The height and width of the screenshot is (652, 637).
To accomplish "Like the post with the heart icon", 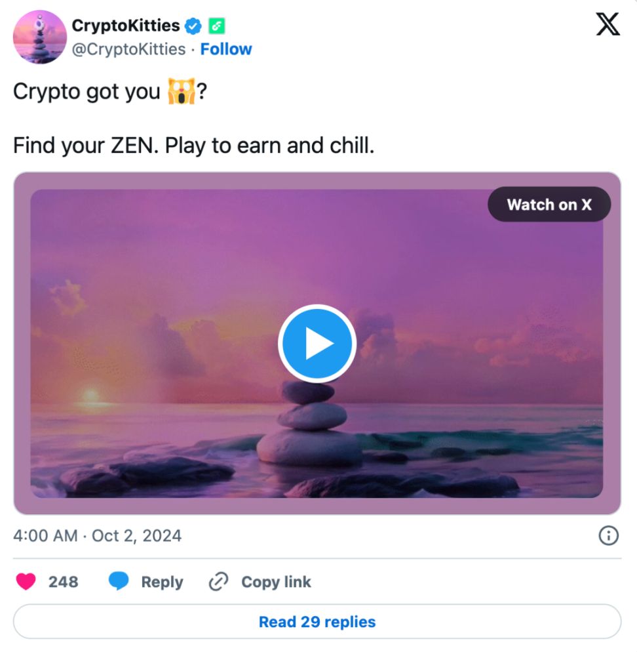I will pyautogui.click(x=26, y=582).
